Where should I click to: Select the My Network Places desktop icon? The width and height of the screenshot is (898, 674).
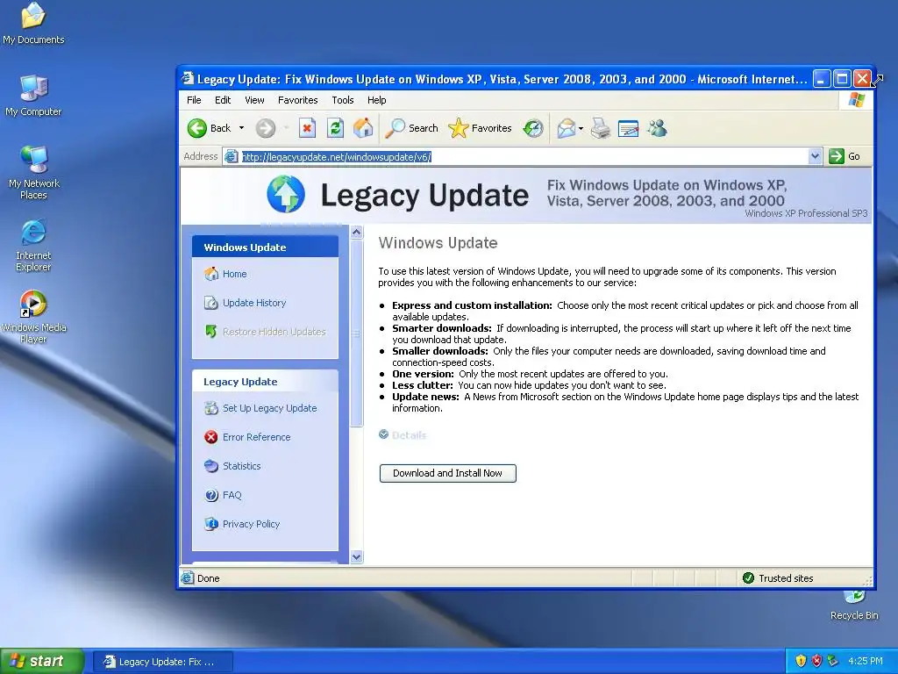(34, 173)
